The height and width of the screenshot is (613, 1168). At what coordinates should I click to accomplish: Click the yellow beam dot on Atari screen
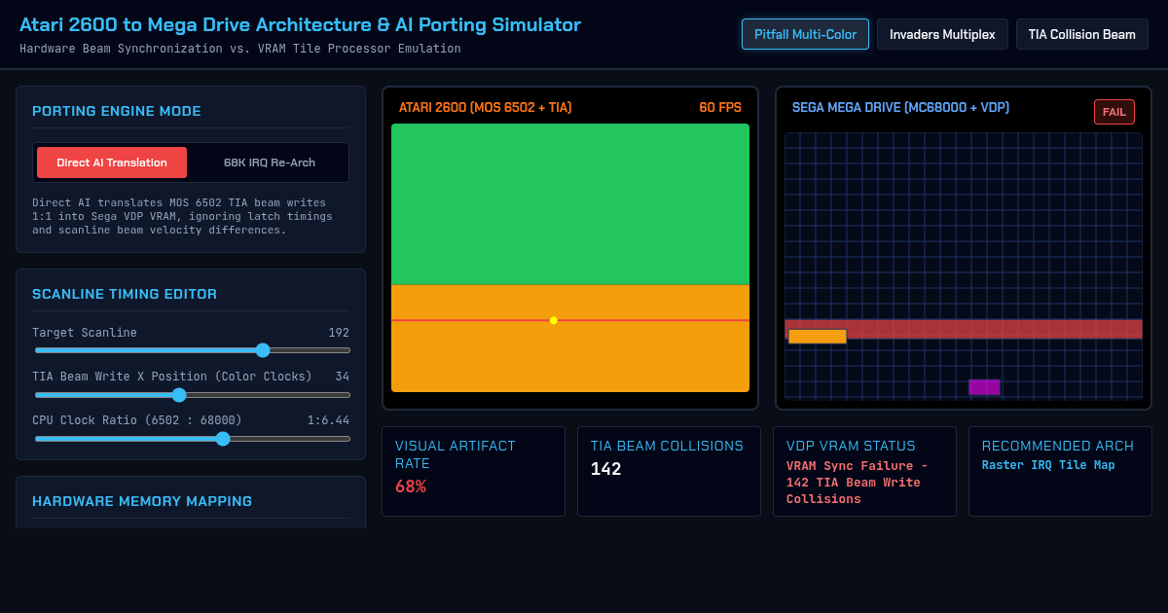[554, 320]
